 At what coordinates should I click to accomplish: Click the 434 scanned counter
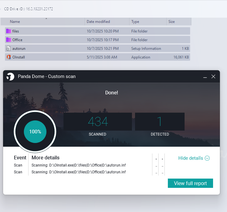[x=98, y=122]
